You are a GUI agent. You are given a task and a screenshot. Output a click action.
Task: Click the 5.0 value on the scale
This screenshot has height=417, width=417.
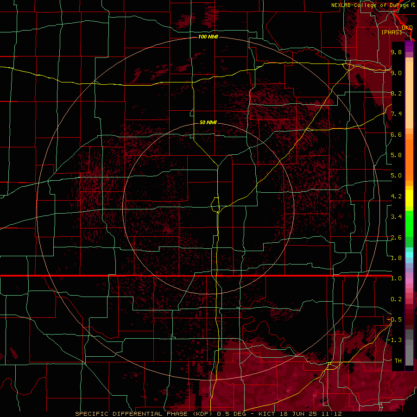pyautogui.click(x=396, y=176)
